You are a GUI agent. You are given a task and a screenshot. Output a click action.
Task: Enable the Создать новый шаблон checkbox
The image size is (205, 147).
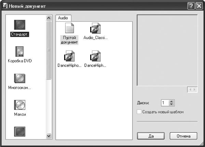tap(139, 112)
